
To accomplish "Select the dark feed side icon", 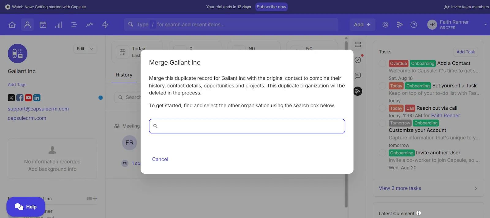I will (x=358, y=91).
